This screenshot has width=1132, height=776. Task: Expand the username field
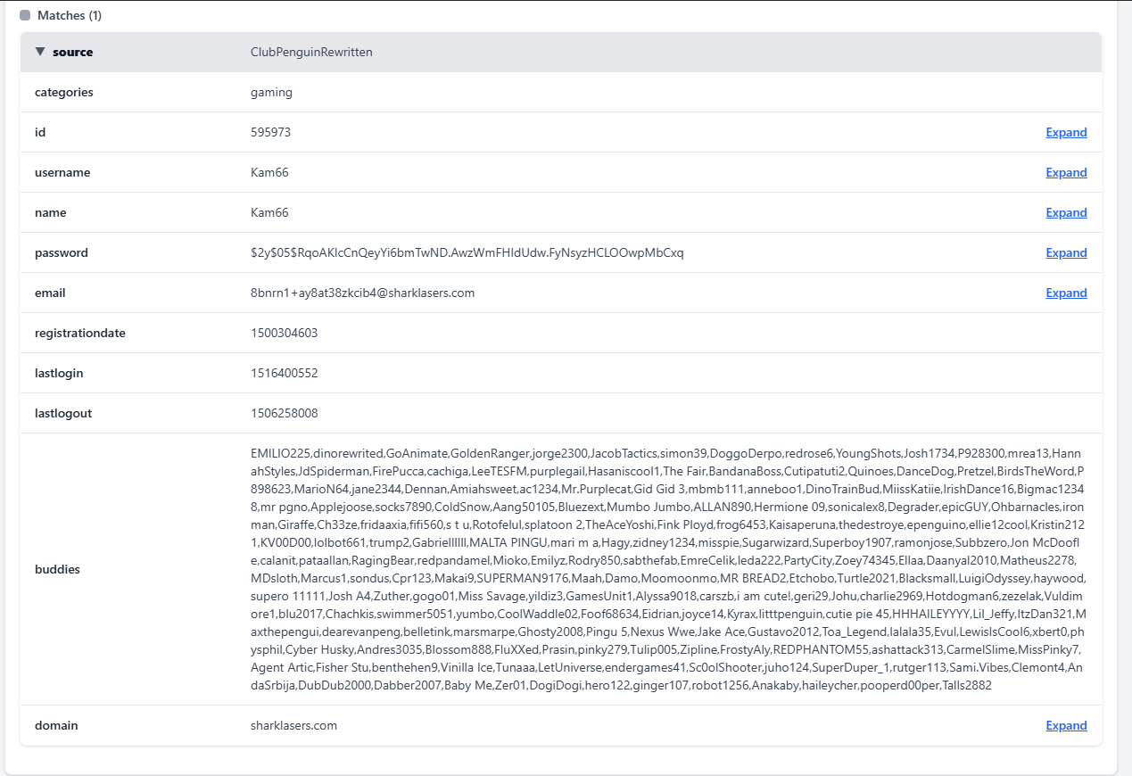[x=1066, y=172]
